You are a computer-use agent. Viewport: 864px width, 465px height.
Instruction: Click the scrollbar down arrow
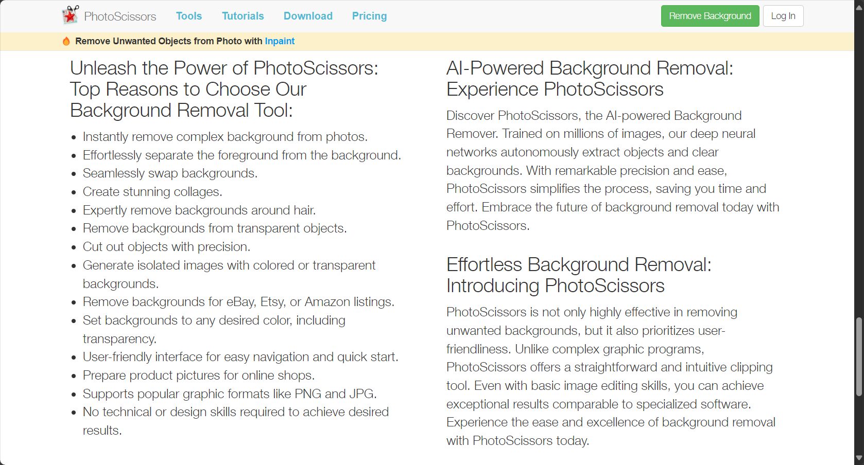[859, 458]
